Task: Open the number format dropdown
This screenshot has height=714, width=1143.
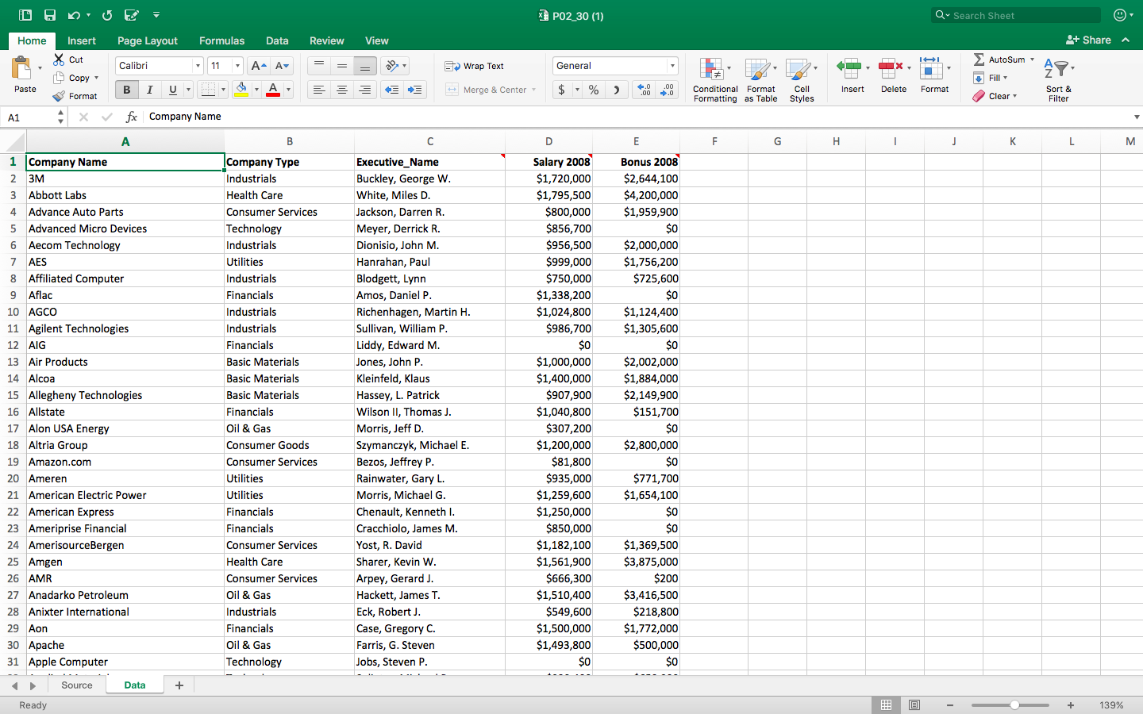Action: tap(672, 66)
